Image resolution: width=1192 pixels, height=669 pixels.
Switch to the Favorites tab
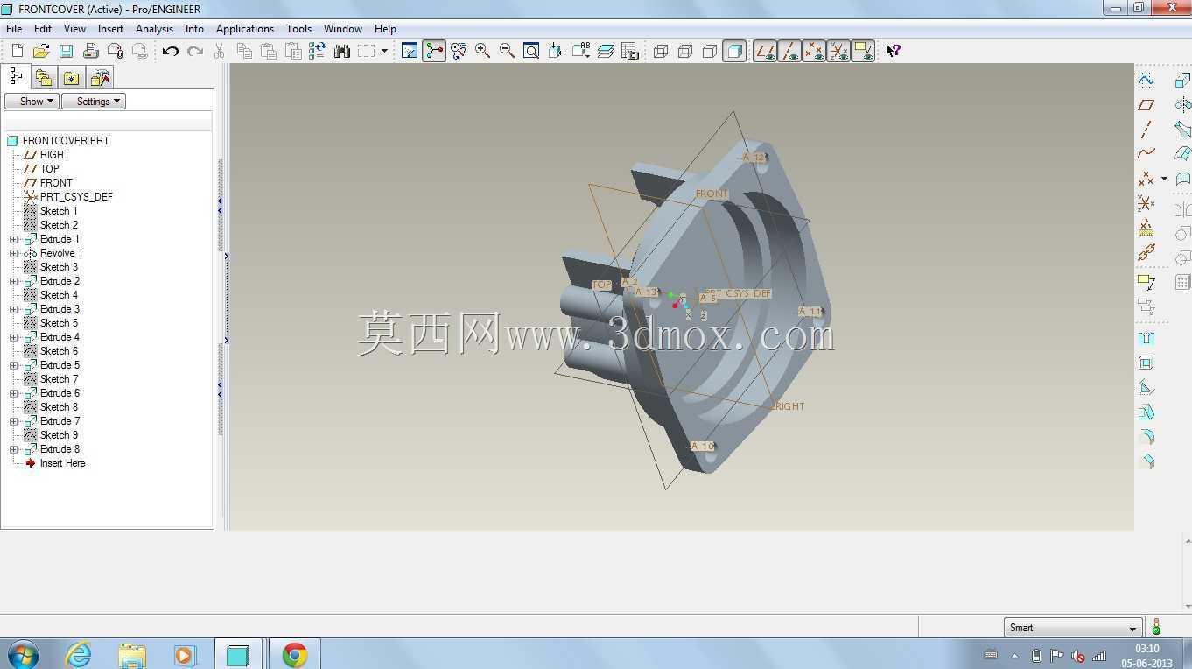tap(71, 78)
